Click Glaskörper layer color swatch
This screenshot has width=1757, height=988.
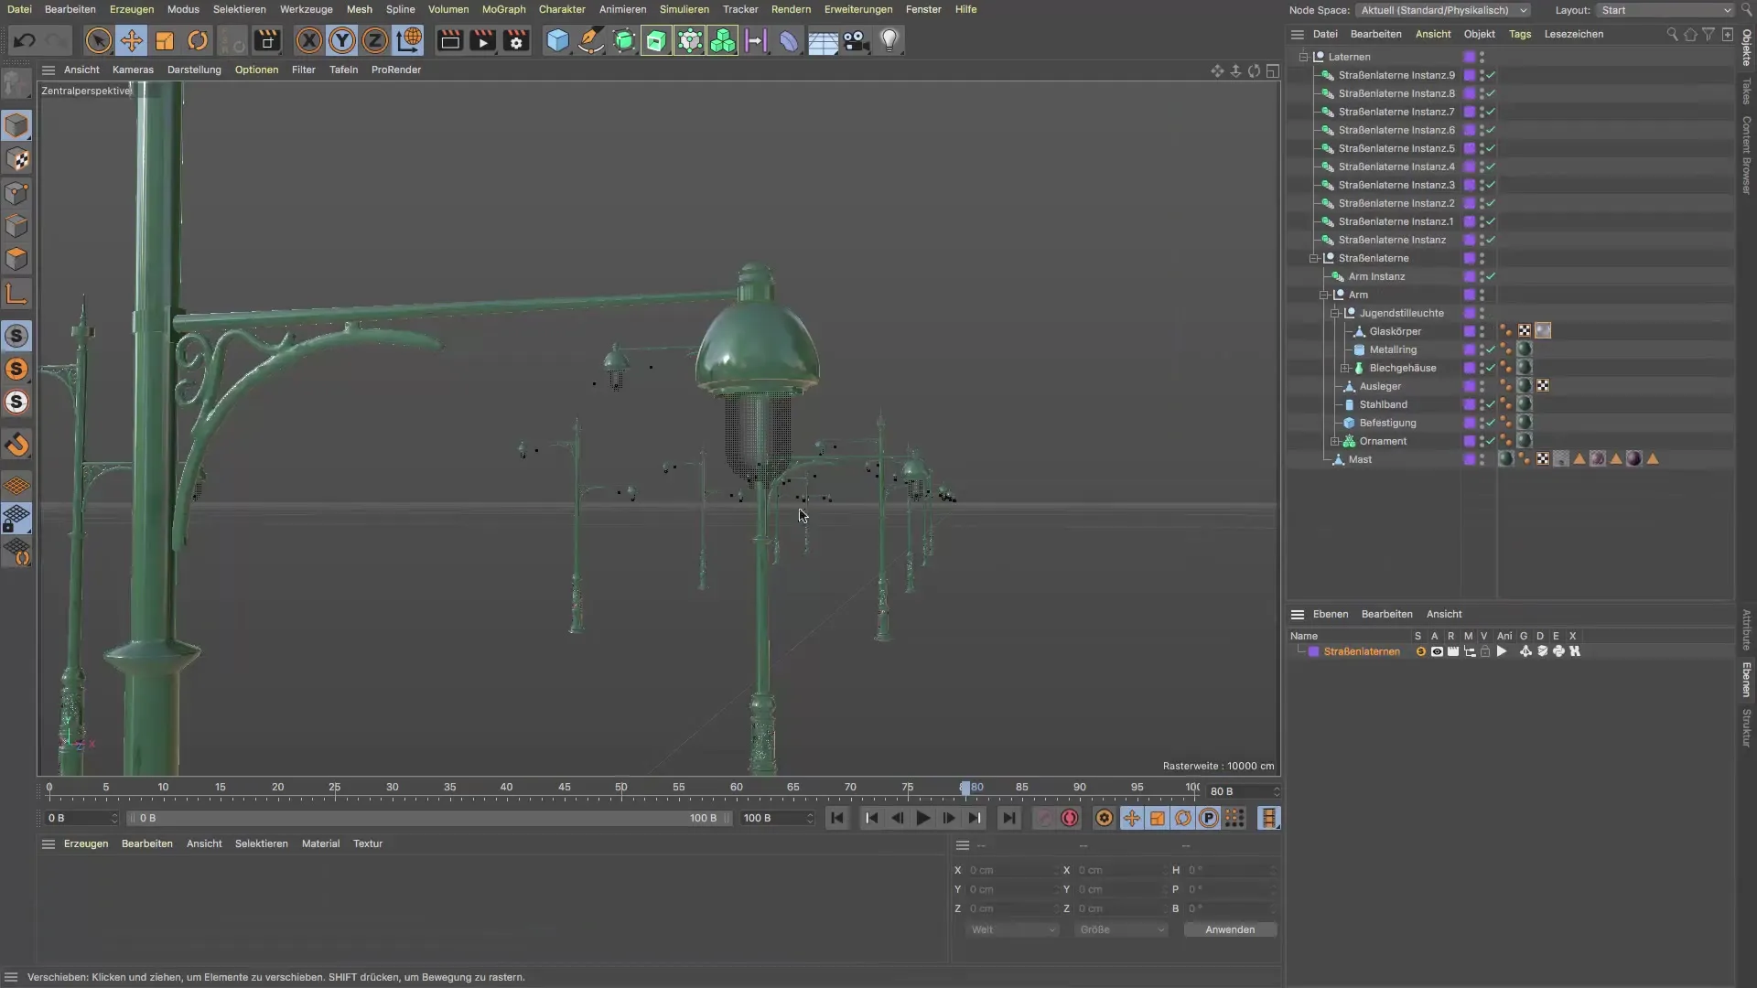1470,331
